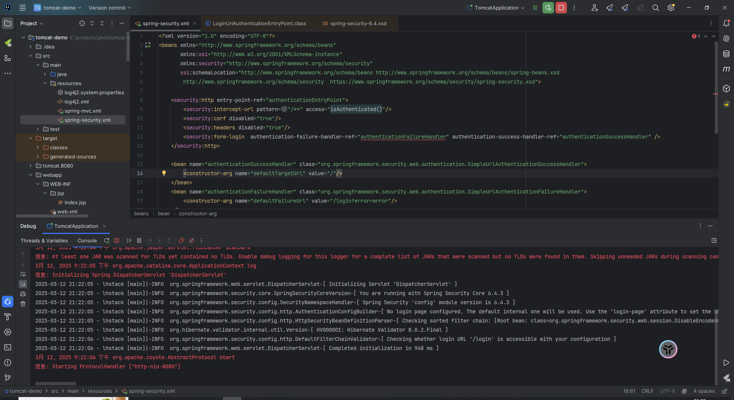734x400 pixels.
Task: Open the Database tool window
Action: tap(726, 54)
